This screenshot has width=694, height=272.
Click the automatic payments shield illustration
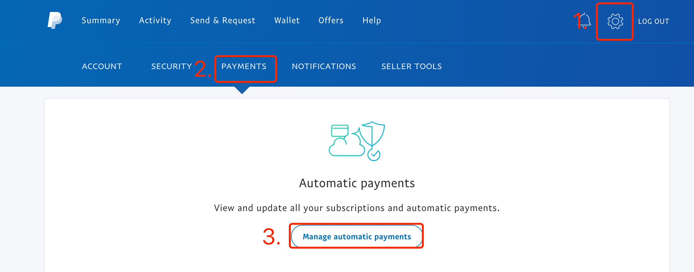point(357,141)
